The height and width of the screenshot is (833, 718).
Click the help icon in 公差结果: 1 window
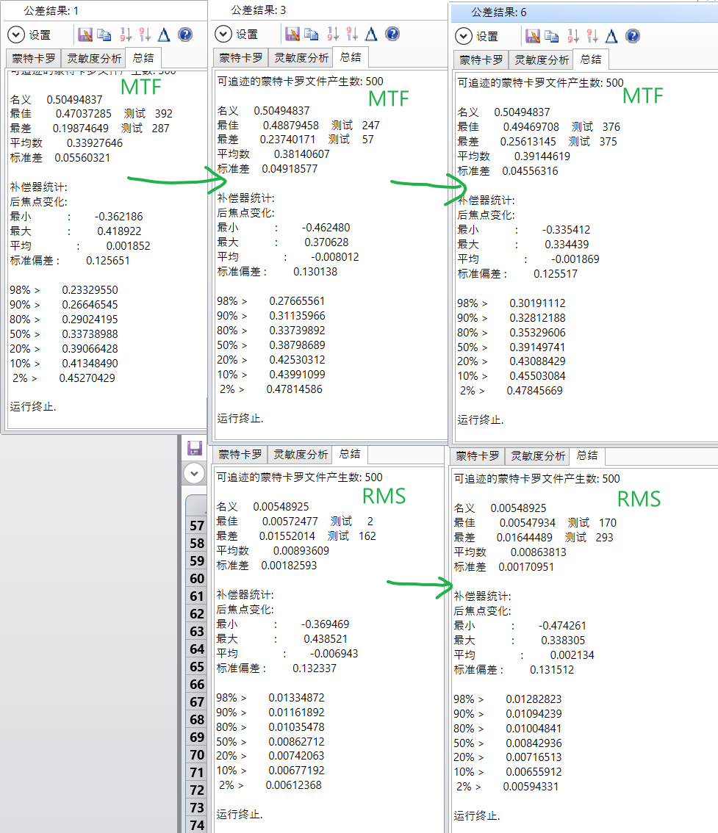[x=184, y=35]
